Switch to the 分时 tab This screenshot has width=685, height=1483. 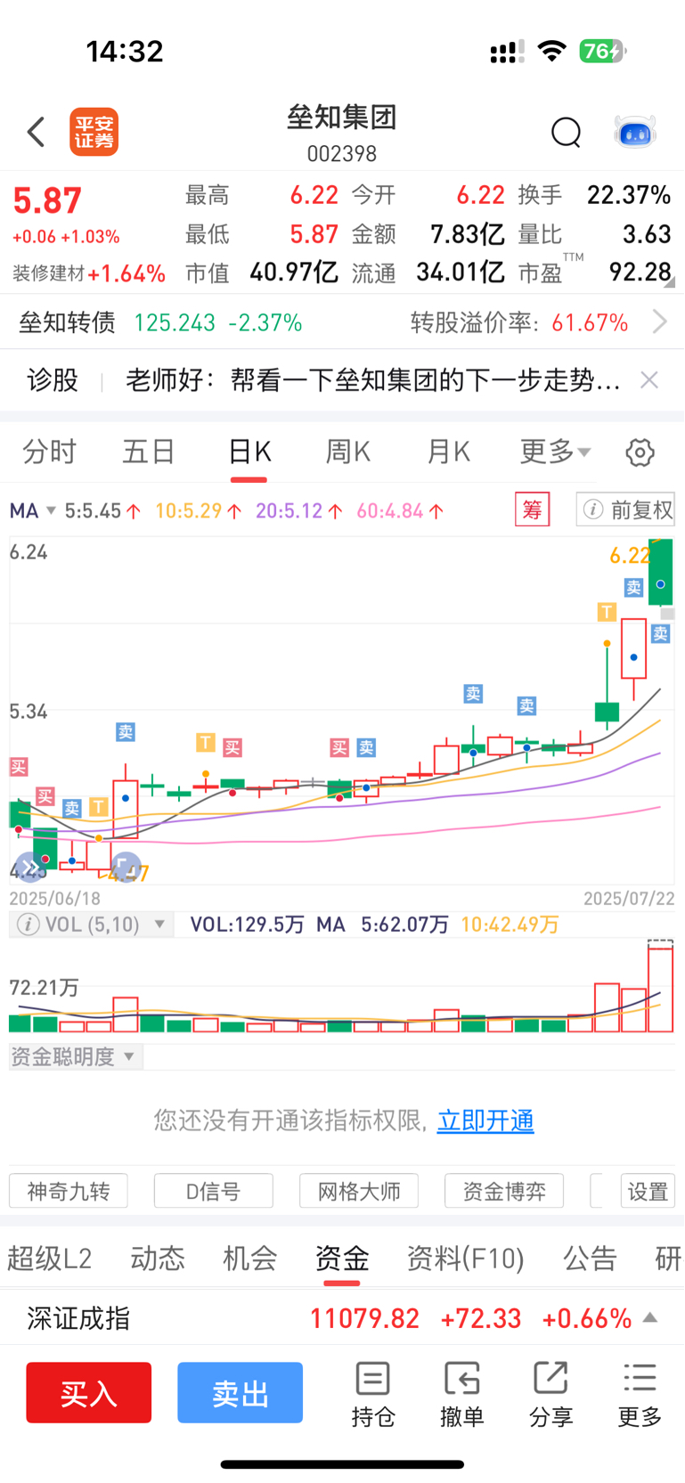coord(49,452)
